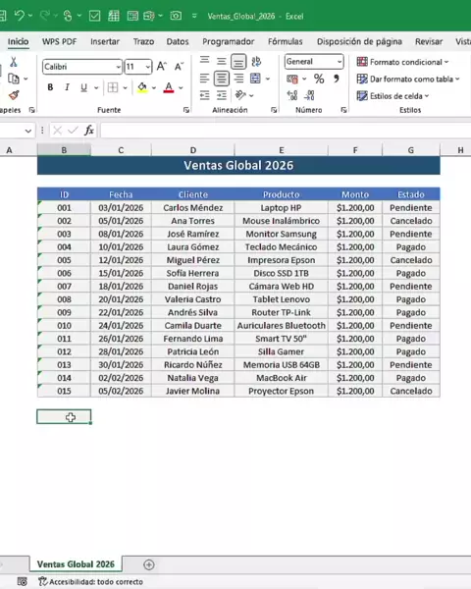Click the insert function fx icon
Viewport: 471px width, 589px height.
pyautogui.click(x=89, y=131)
